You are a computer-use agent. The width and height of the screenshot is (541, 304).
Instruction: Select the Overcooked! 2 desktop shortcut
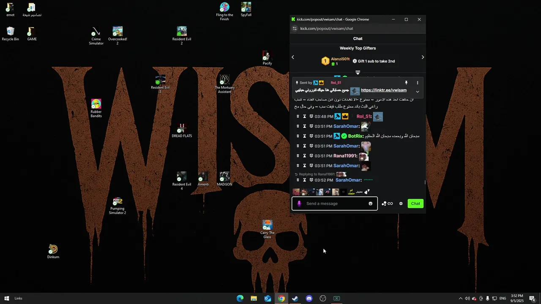(117, 36)
